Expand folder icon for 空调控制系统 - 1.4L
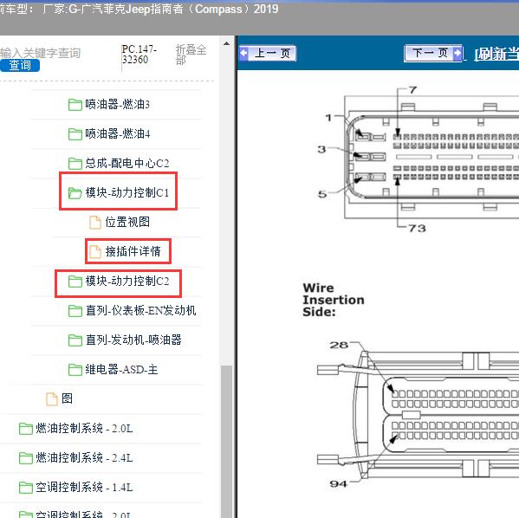Viewport: 519px width, 518px height. click(26, 488)
